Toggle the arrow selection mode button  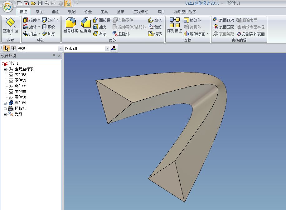[x=7, y=48]
